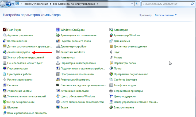Open Датчик расположения и другие датчики link
Image resolution: width=196 pixels, height=117 pixels.
[x=30, y=46]
